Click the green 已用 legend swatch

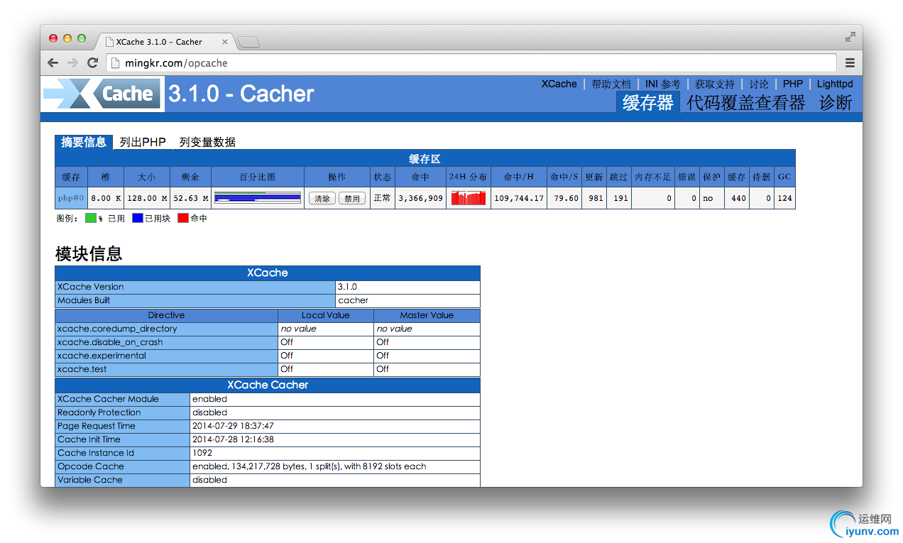click(90, 219)
